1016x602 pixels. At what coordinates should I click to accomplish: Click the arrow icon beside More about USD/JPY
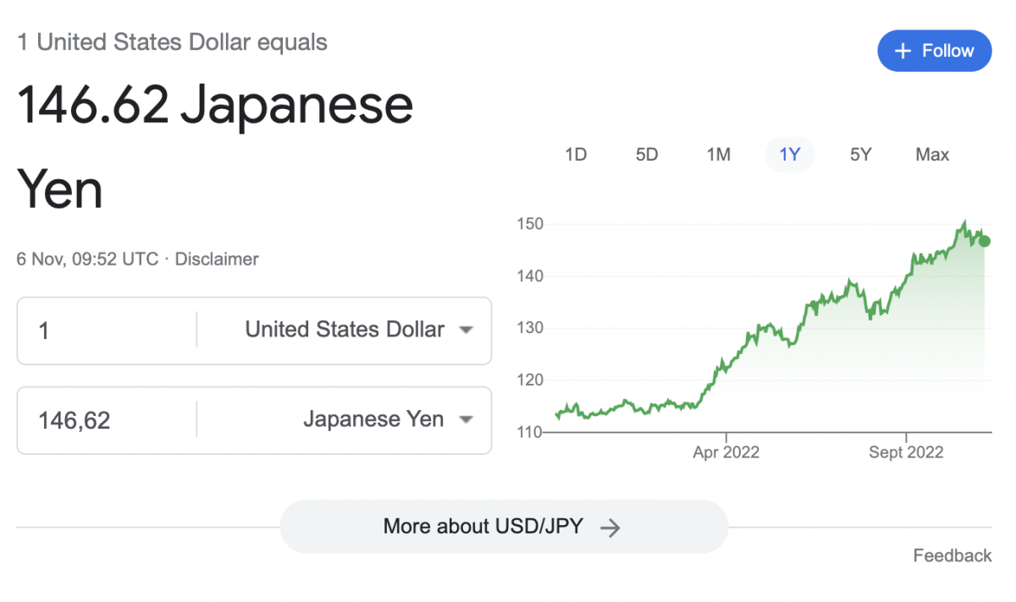(610, 528)
